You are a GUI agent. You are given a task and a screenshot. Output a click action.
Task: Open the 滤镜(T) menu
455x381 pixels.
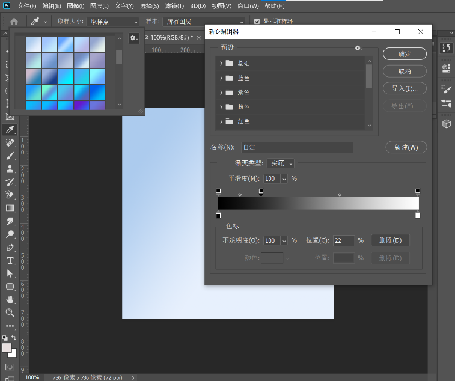point(174,6)
